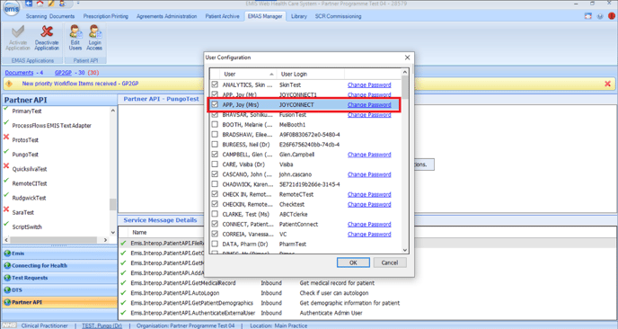Click OK in User Configuration dialog
Screen dimensions: 618x329
point(353,262)
